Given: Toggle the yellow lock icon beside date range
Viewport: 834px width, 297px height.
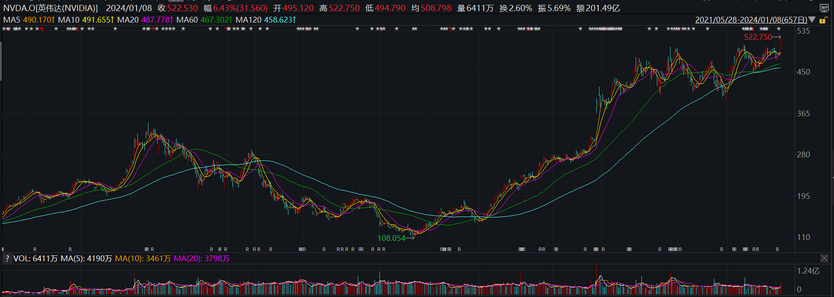Looking at the screenshot, I should click(x=823, y=20).
